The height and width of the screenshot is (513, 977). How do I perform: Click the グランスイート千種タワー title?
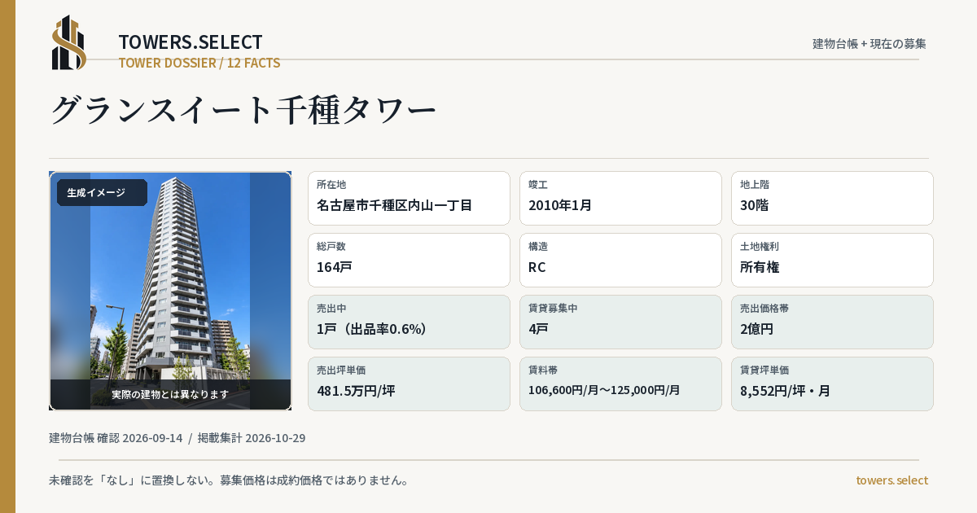(243, 110)
